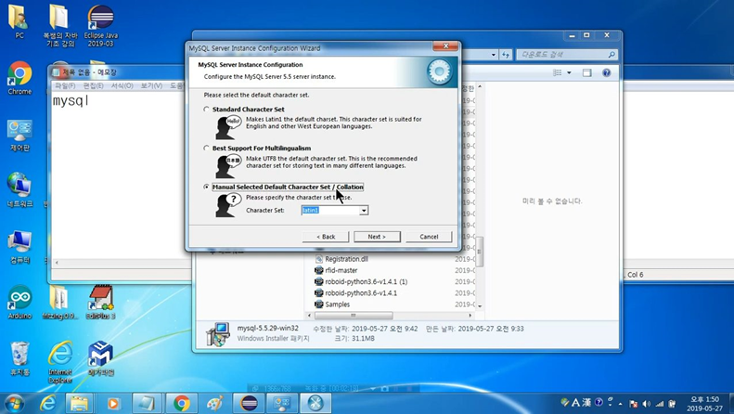Image resolution: width=734 pixels, height=414 pixels.
Task: Open the 네트워크 network desktop icon
Action: coord(19,189)
